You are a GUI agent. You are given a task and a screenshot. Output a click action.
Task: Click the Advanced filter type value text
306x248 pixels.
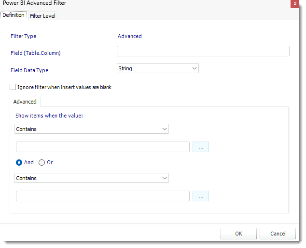[x=129, y=36]
